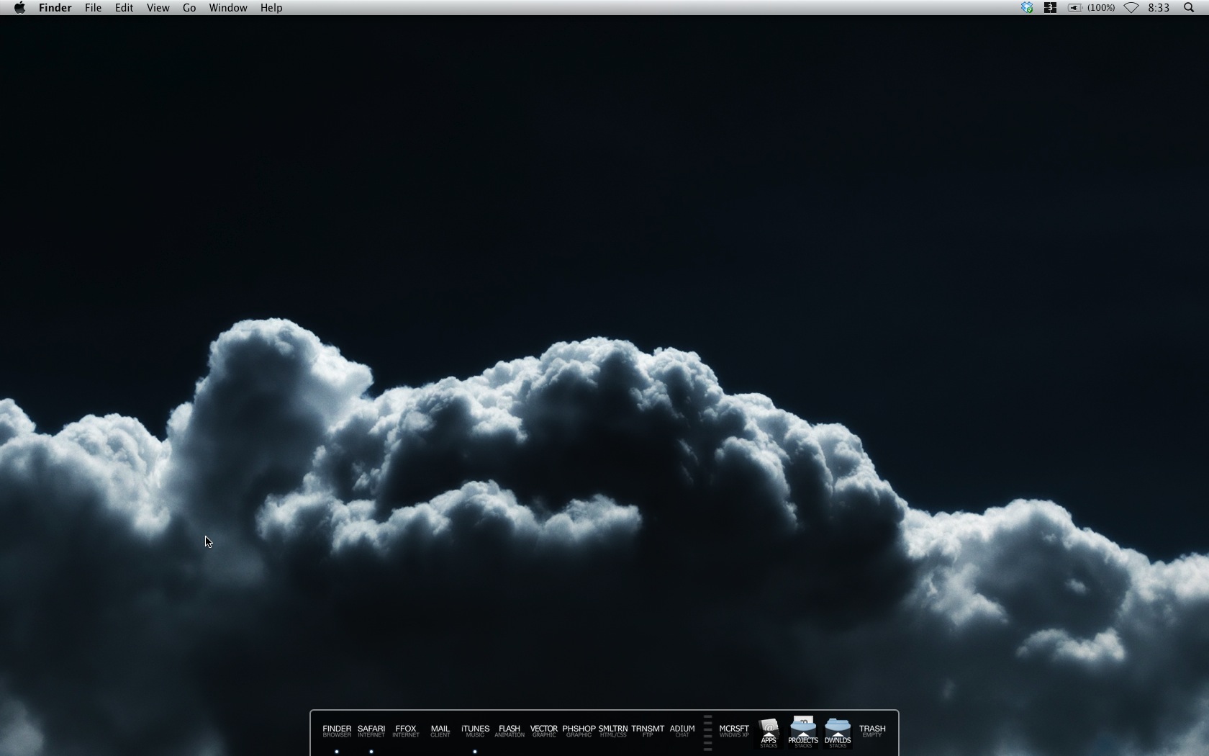Open the Help menu
This screenshot has height=756, width=1209.
pos(271,8)
